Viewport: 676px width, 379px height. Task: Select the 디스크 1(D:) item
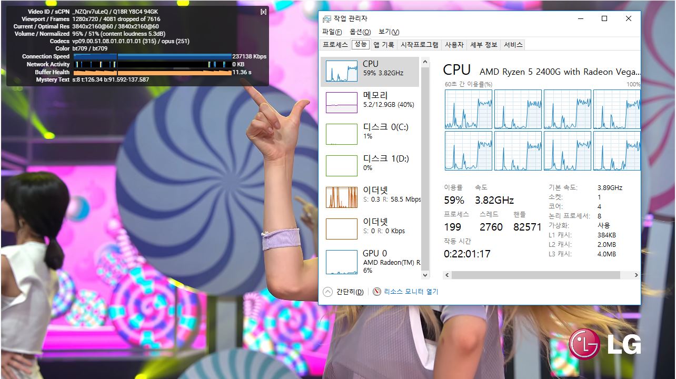[x=370, y=166]
